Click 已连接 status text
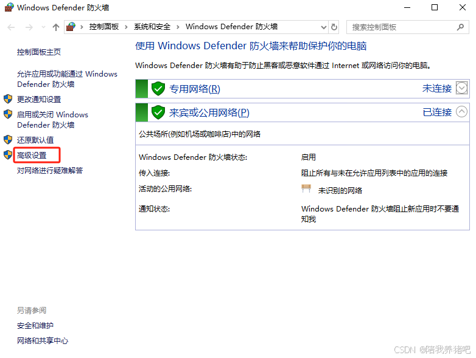Screen dimensions: 476x358 (437, 112)
